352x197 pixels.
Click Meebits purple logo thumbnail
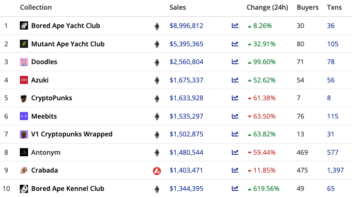click(x=24, y=116)
